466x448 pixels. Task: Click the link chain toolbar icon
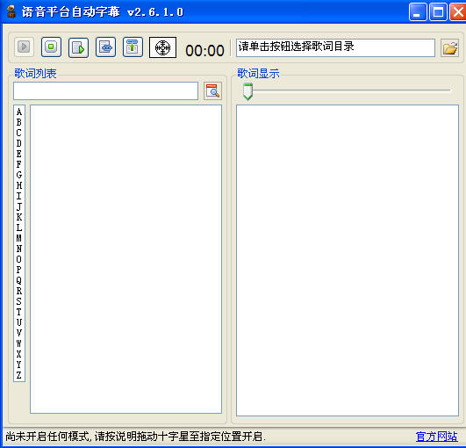pos(105,47)
